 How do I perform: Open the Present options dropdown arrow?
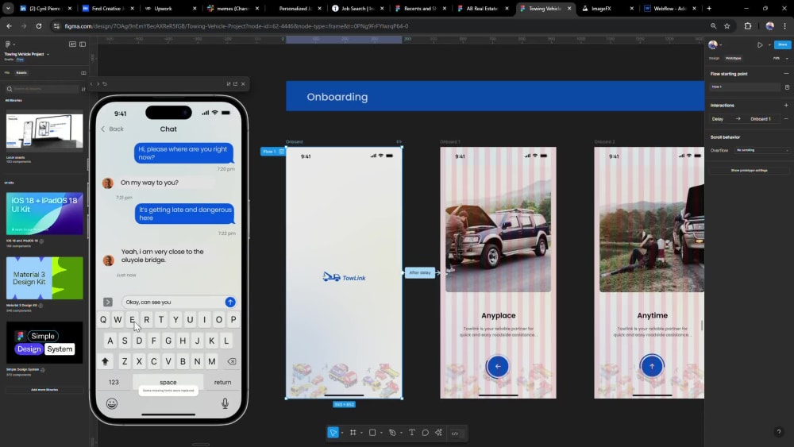(769, 45)
